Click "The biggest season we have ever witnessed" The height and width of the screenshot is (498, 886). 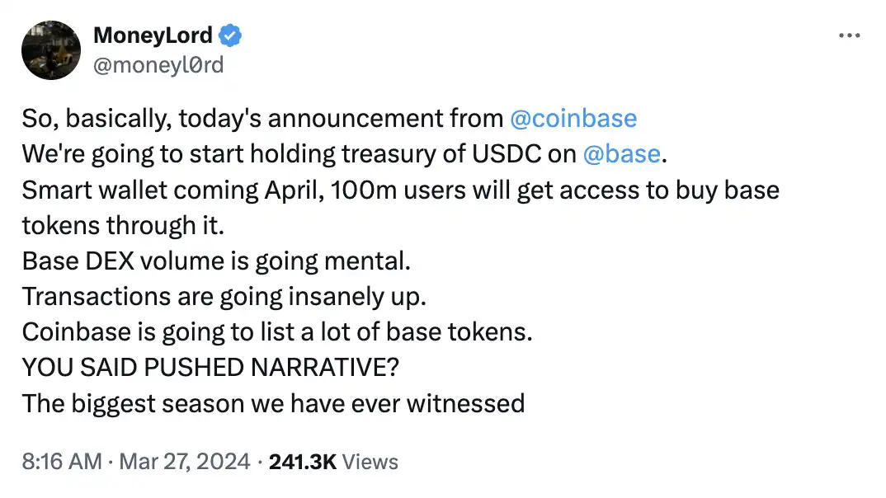[273, 403]
